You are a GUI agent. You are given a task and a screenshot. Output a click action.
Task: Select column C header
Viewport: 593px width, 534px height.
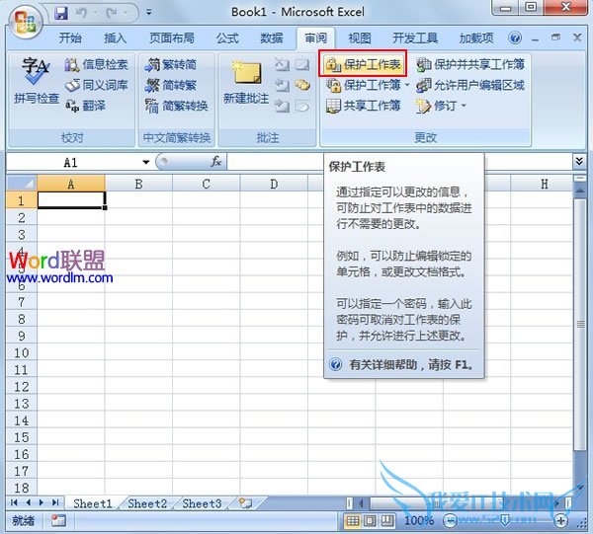(207, 184)
